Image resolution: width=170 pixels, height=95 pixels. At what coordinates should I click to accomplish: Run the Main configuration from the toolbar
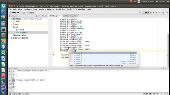pyautogui.click(x=153, y=13)
